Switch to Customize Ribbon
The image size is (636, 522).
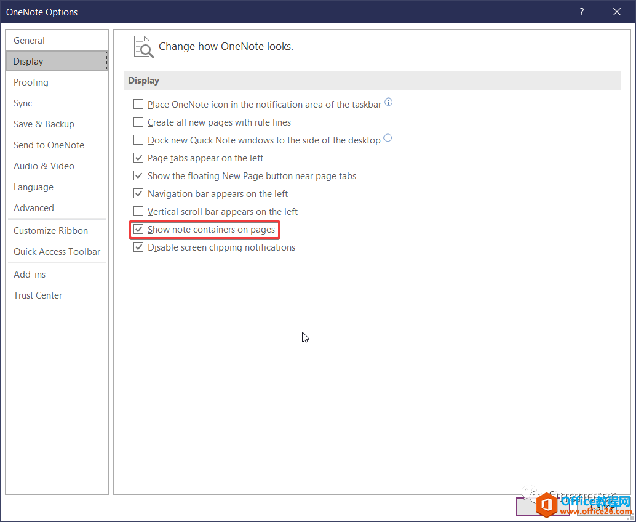[x=50, y=230]
